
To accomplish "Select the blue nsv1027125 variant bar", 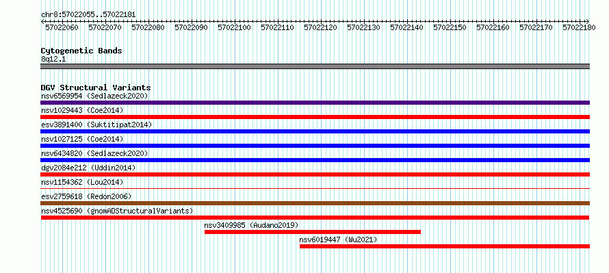I will pyautogui.click(x=315, y=146).
